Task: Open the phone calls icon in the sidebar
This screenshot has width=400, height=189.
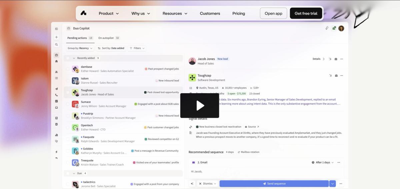Action: (56, 95)
